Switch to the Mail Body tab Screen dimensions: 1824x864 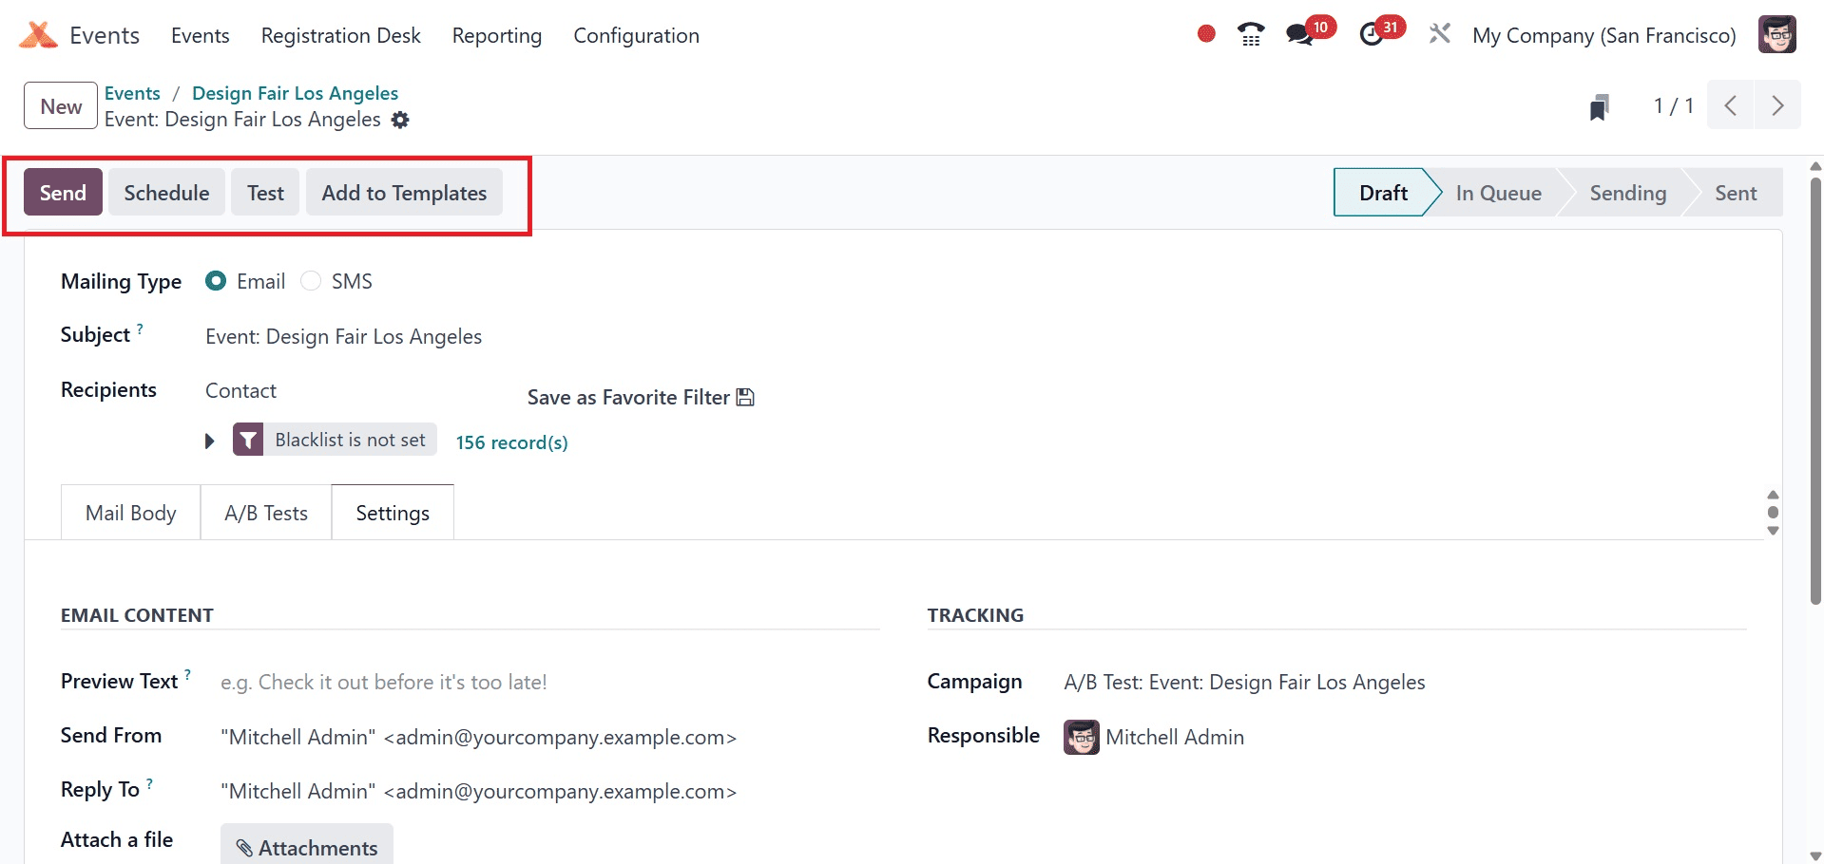click(x=131, y=513)
